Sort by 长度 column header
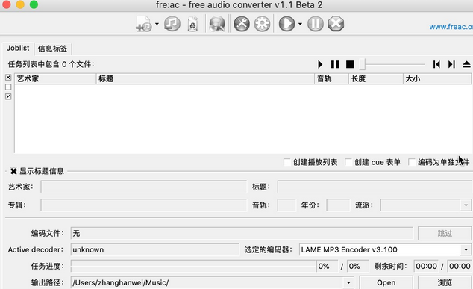The height and width of the screenshot is (289, 473). pyautogui.click(x=376, y=79)
